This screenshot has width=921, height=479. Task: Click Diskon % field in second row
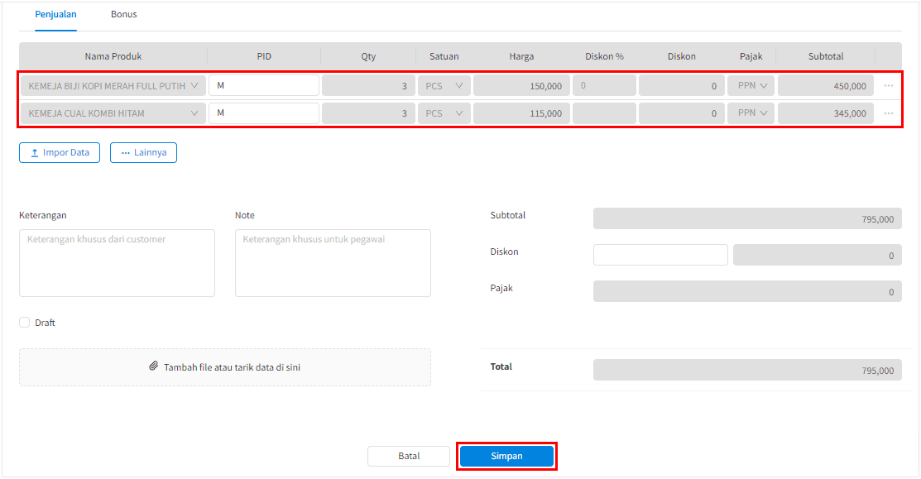(604, 113)
